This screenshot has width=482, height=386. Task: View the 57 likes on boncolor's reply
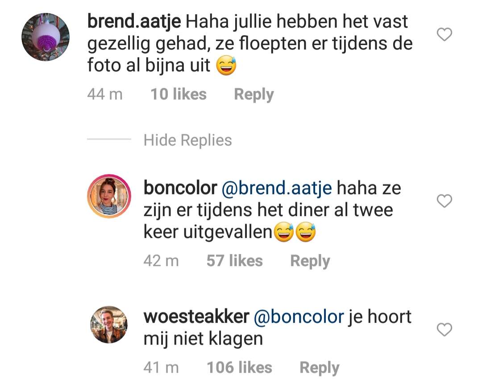click(x=235, y=261)
